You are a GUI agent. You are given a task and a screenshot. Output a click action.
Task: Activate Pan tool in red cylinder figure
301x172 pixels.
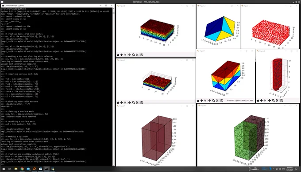[270, 101]
